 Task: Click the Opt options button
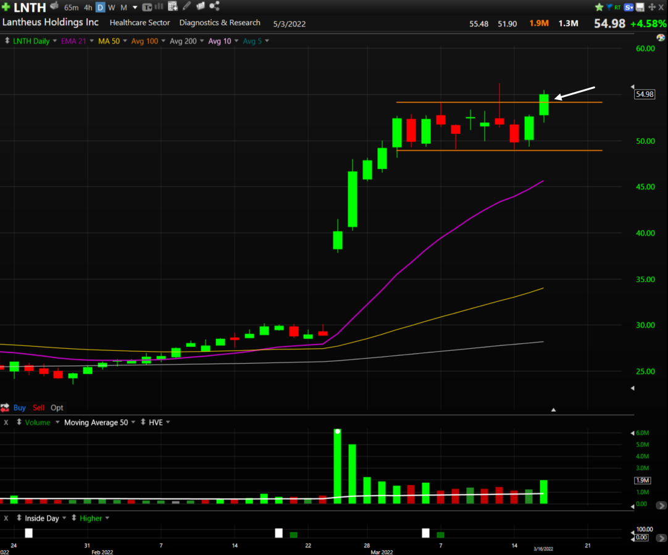point(57,407)
